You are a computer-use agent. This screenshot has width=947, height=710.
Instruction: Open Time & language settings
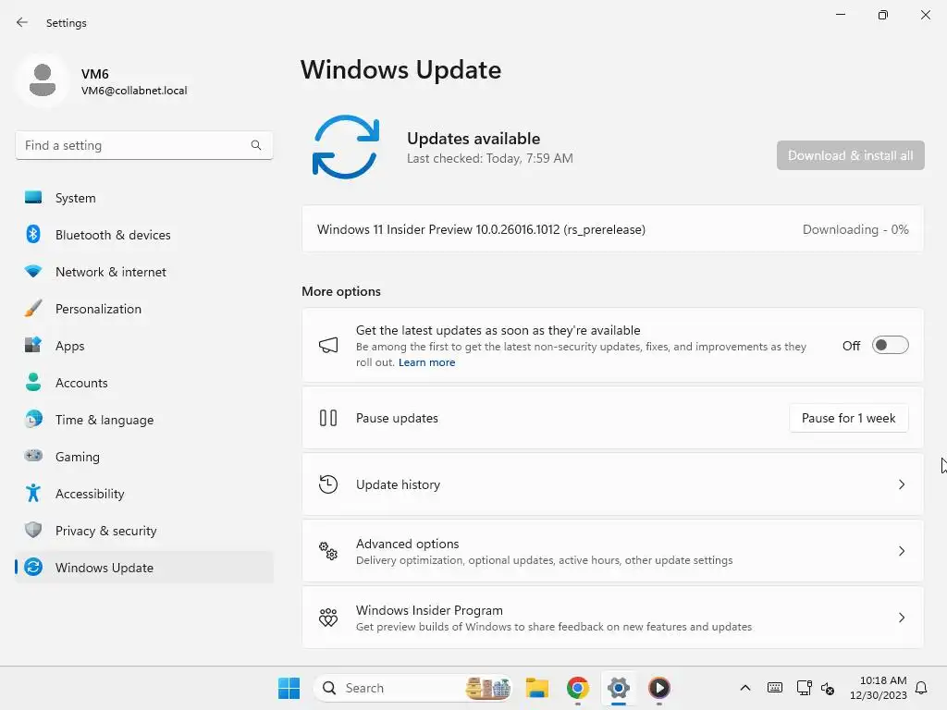144,419
